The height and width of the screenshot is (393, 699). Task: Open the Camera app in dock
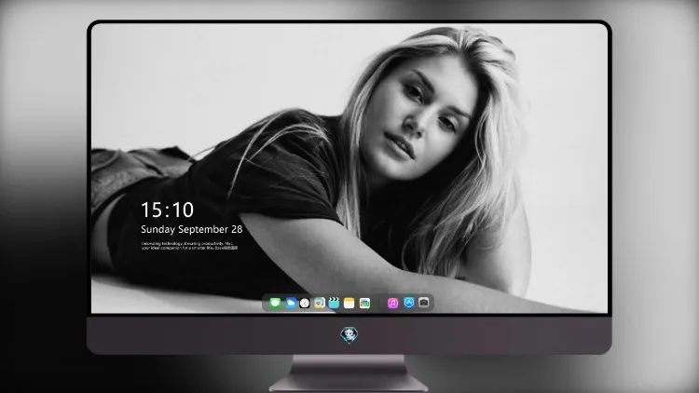coord(424,303)
